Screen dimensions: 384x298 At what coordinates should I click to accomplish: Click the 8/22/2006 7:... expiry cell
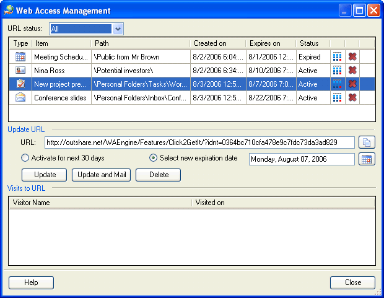[x=271, y=98]
